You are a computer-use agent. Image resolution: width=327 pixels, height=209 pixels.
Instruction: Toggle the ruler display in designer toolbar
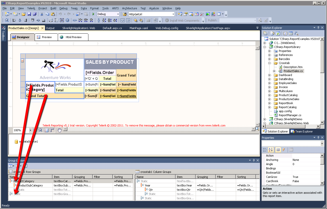[x=52, y=130]
